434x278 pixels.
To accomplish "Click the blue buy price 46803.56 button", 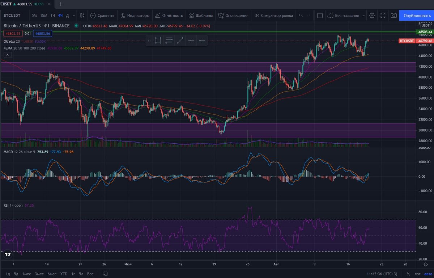I will (x=43, y=33).
